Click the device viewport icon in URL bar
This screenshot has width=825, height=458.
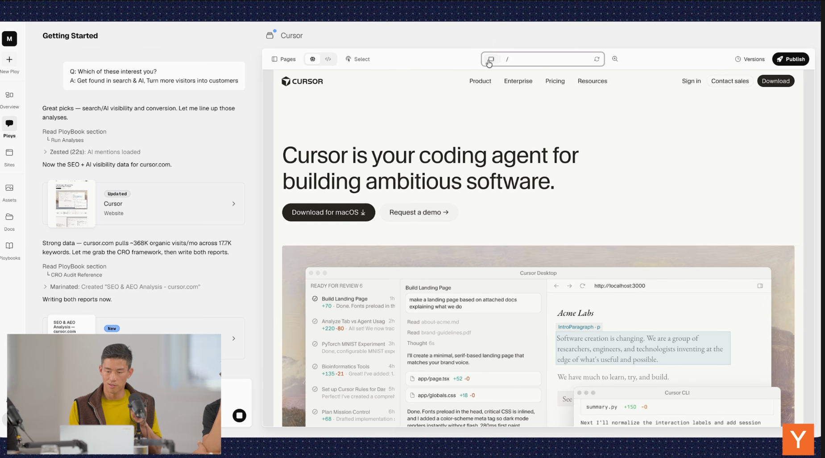coord(491,59)
